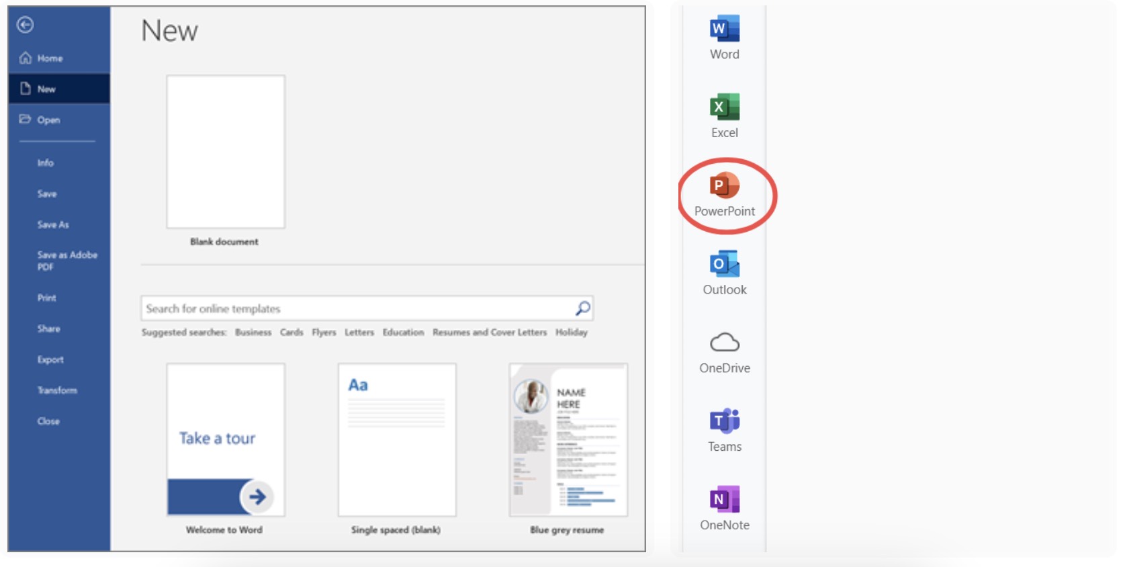1123x567 pixels.
Task: Open the Export page
Action: pyautogui.click(x=50, y=359)
